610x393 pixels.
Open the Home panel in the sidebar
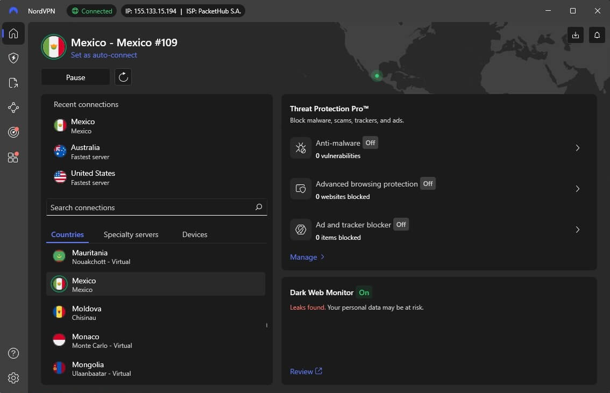[13, 33]
